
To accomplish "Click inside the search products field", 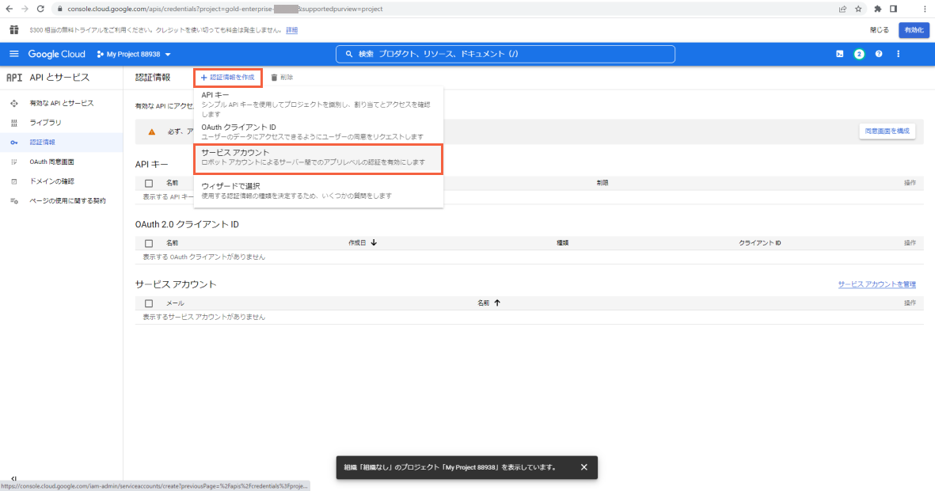I will click(507, 54).
